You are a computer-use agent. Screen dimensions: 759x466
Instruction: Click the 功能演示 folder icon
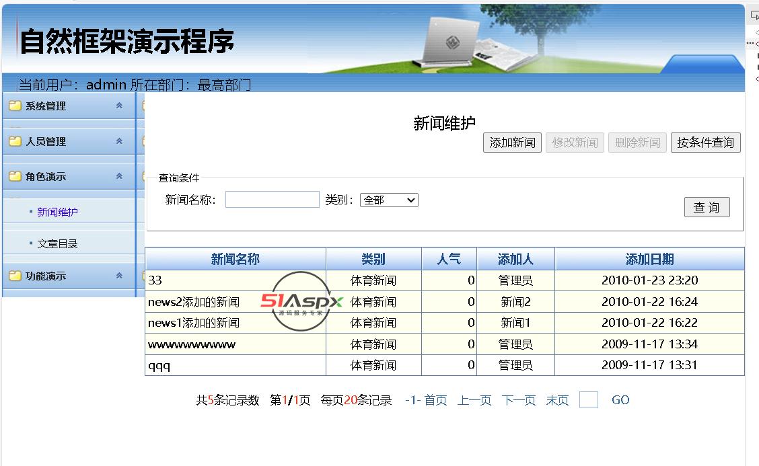(x=15, y=276)
